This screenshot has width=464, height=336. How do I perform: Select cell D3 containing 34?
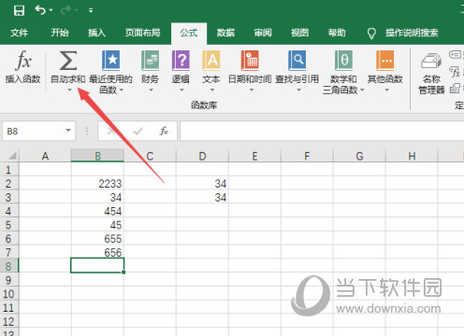(202, 197)
